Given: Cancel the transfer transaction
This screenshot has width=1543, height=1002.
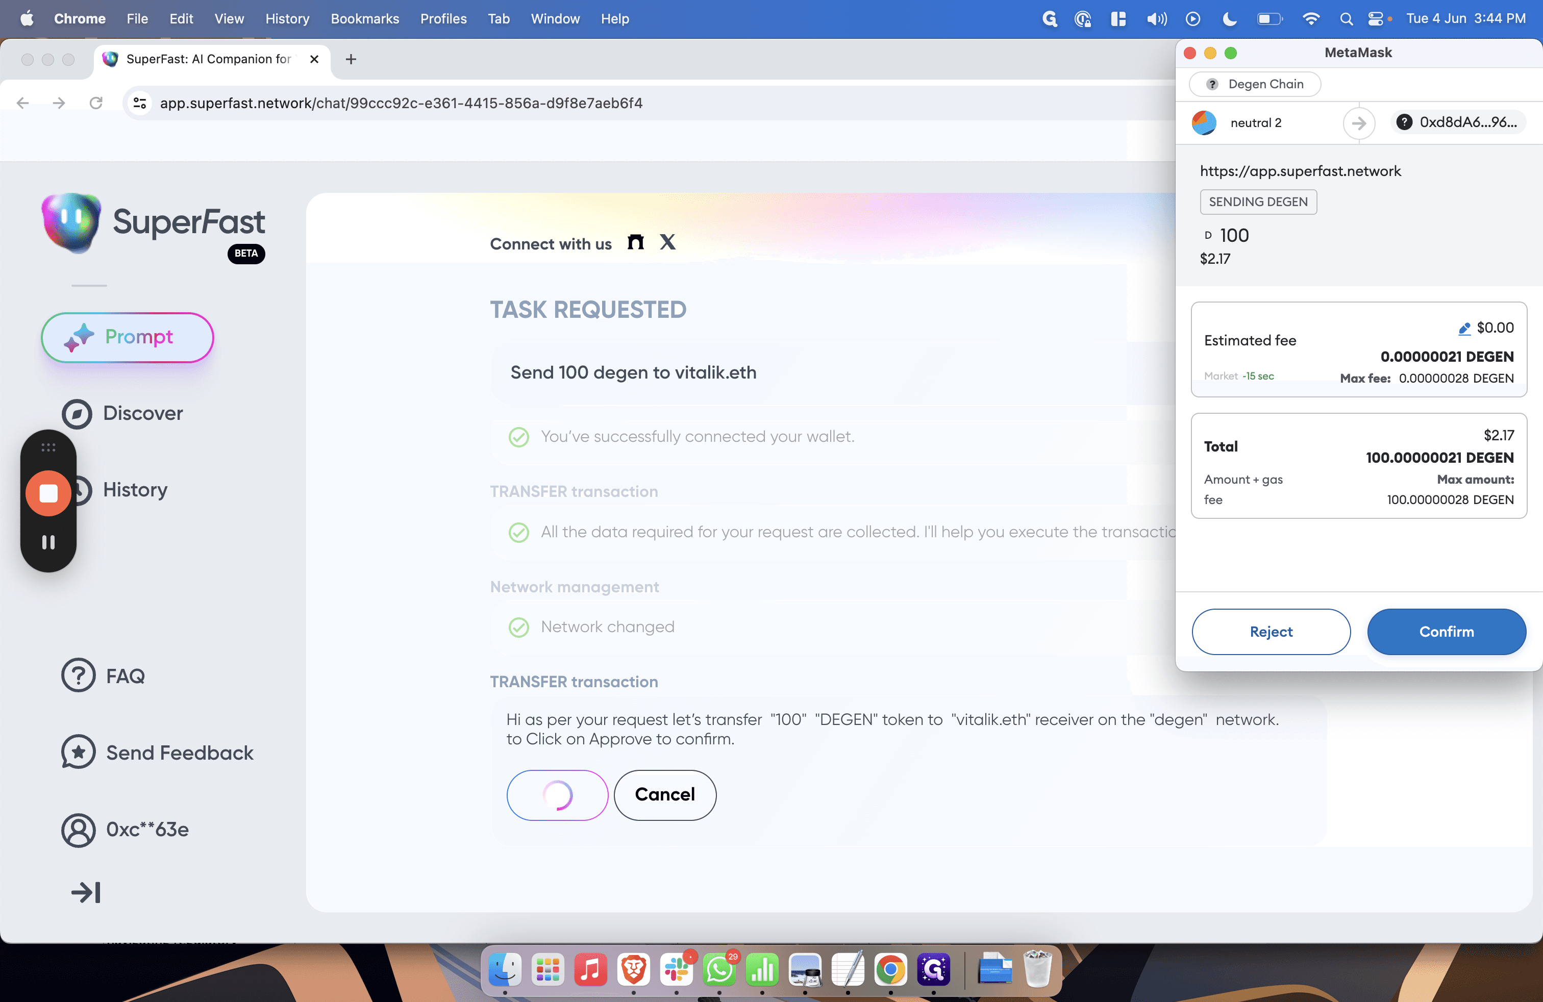Looking at the screenshot, I should (x=664, y=794).
